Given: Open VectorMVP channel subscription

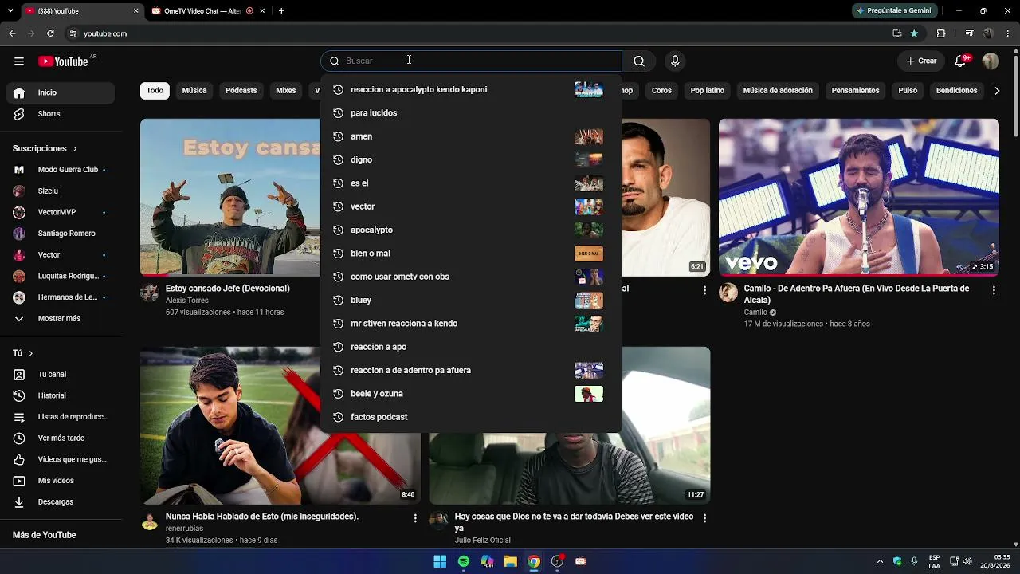Looking at the screenshot, I should pos(61,212).
